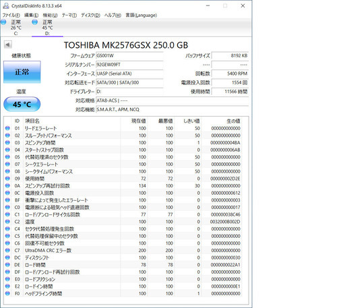Click the status icon for attribute DE
345x308 pixels.
click(x=7, y=265)
